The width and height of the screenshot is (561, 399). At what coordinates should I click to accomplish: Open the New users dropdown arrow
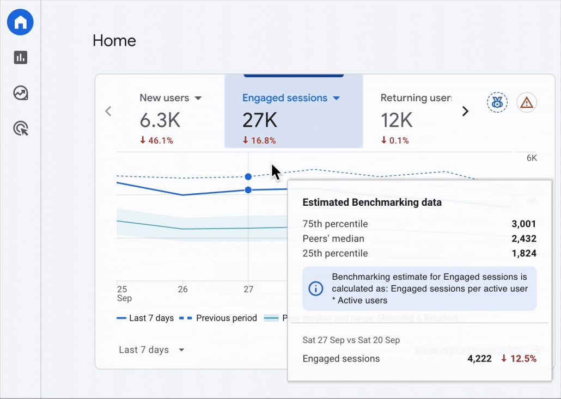pyautogui.click(x=198, y=99)
